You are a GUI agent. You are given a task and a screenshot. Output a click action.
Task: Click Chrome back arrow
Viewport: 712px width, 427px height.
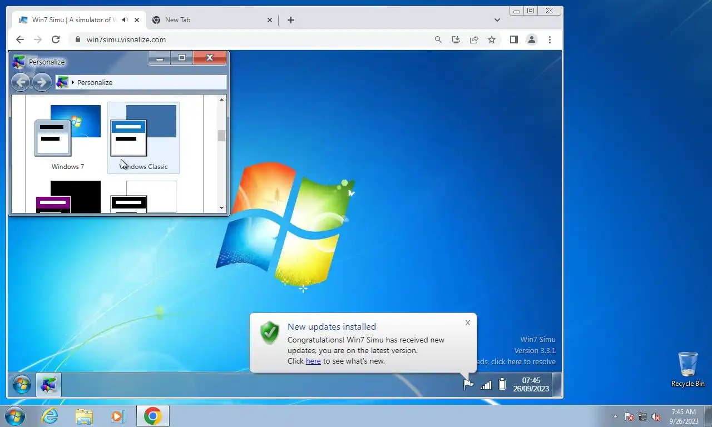(x=20, y=39)
